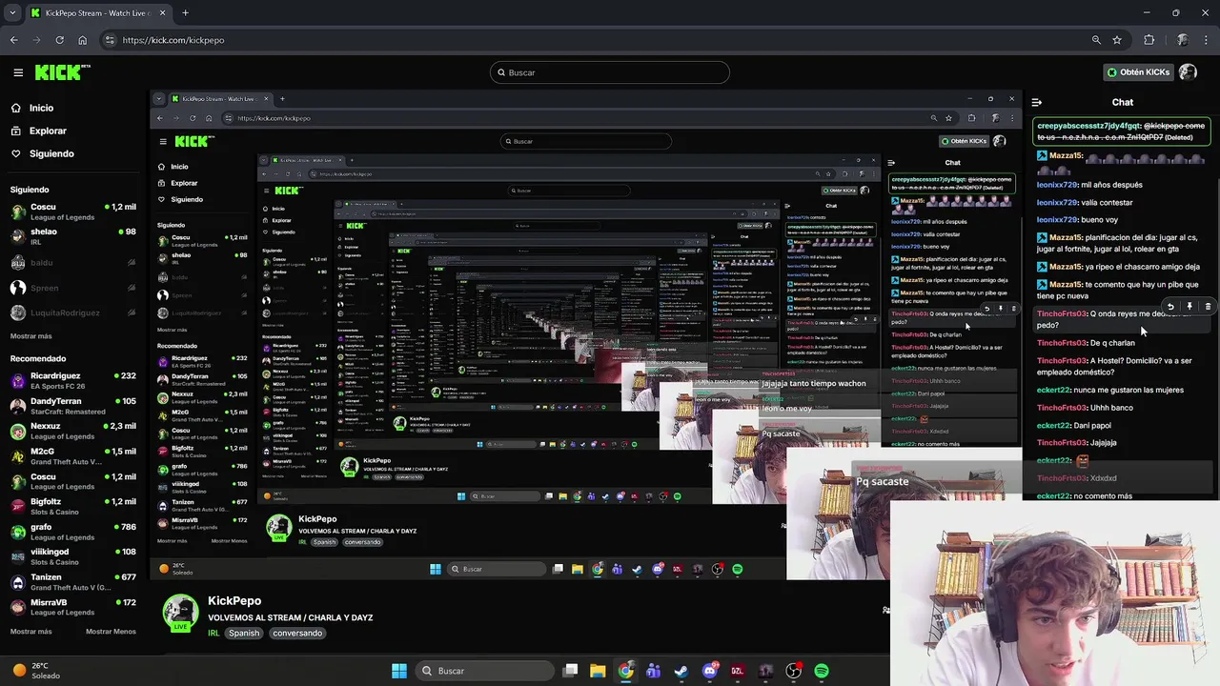Screen dimensions: 1220x686
Task: Bookmark this page with the star
Action: pyautogui.click(x=1117, y=40)
